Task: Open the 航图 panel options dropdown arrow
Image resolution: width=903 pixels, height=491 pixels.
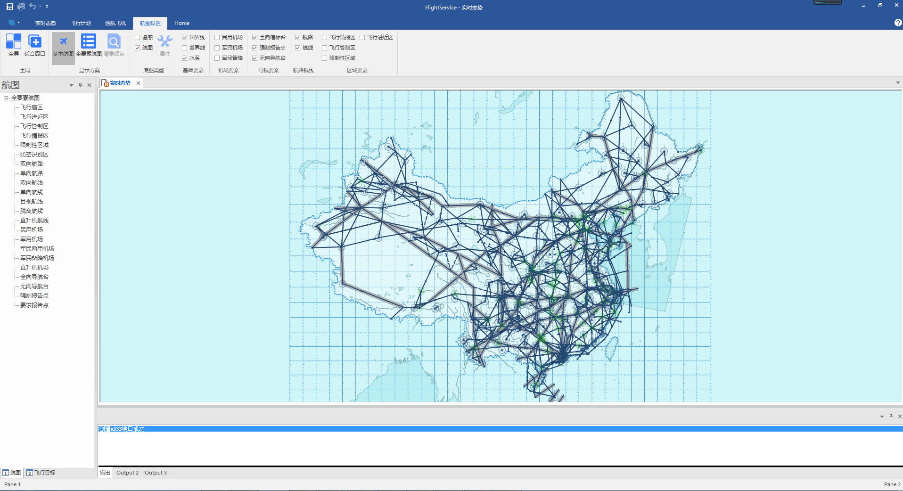Action: tap(71, 85)
